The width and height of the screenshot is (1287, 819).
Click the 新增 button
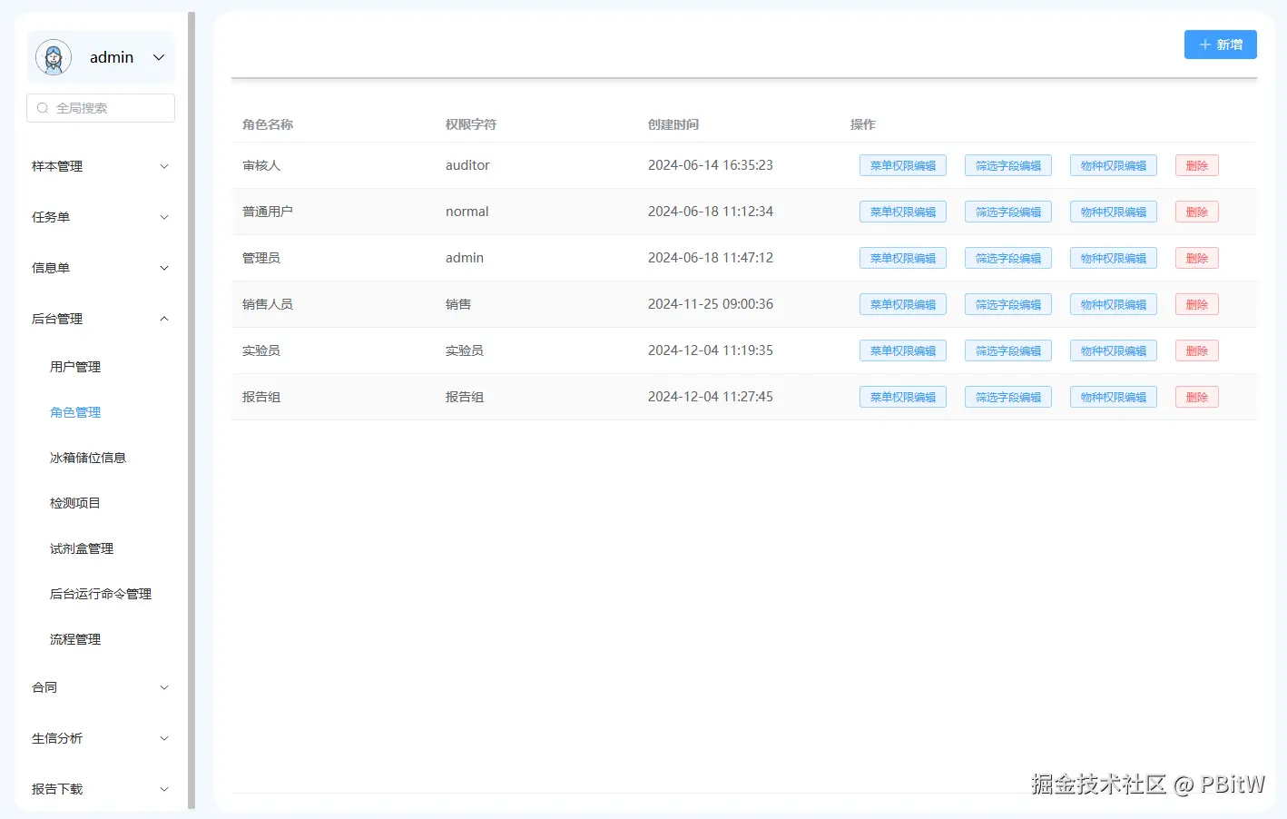pos(1220,44)
